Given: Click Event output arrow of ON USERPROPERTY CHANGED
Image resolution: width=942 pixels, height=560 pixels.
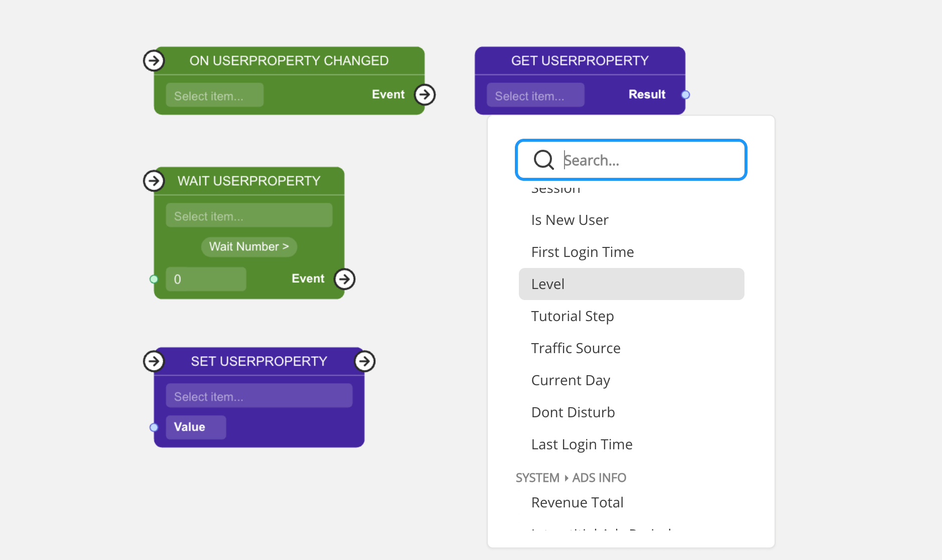Looking at the screenshot, I should [425, 95].
